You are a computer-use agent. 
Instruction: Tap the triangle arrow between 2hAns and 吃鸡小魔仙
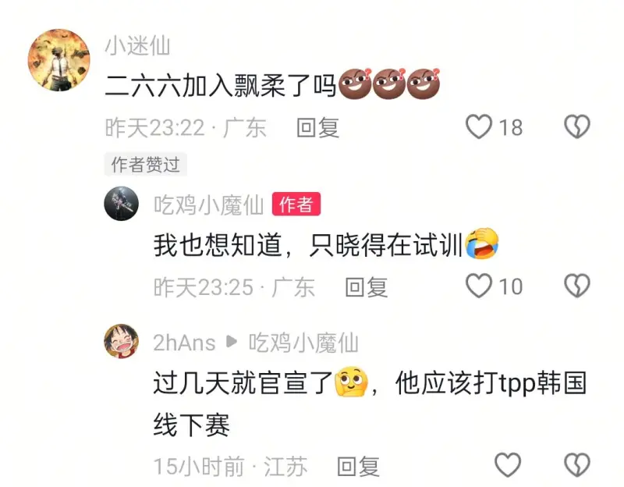pyautogui.click(x=232, y=342)
